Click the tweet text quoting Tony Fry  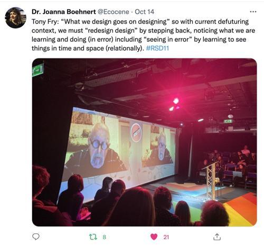tap(143, 35)
